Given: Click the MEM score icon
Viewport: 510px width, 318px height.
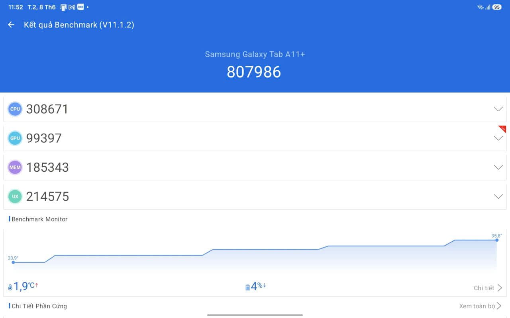Looking at the screenshot, I should click(15, 167).
